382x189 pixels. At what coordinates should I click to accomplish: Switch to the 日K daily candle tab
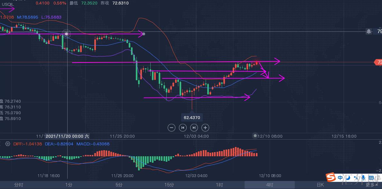[320, 185]
